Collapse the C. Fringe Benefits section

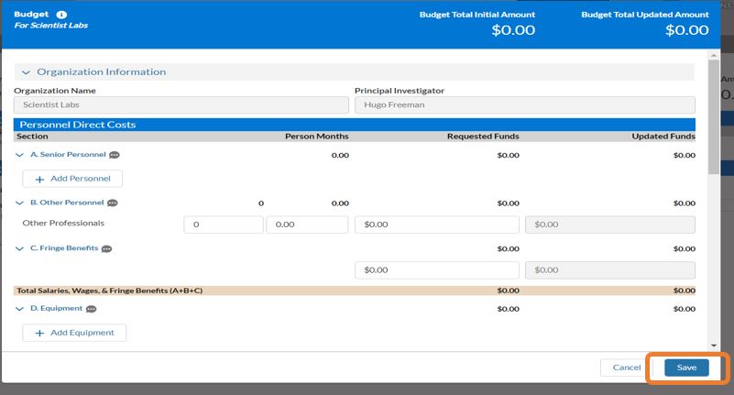pos(20,248)
